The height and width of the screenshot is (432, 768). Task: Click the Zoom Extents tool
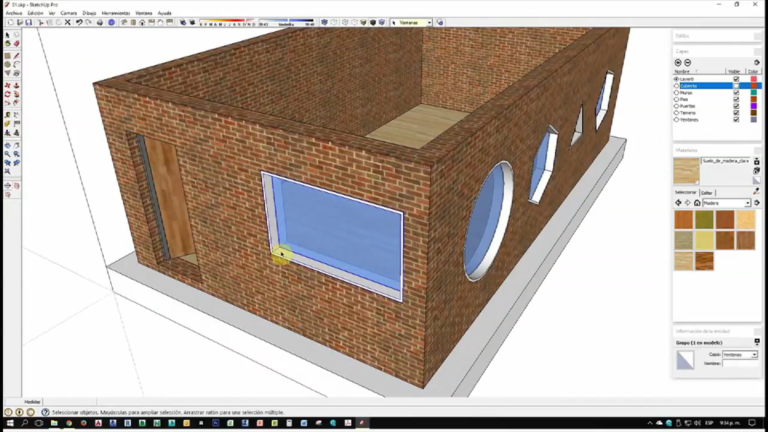[x=8, y=172]
